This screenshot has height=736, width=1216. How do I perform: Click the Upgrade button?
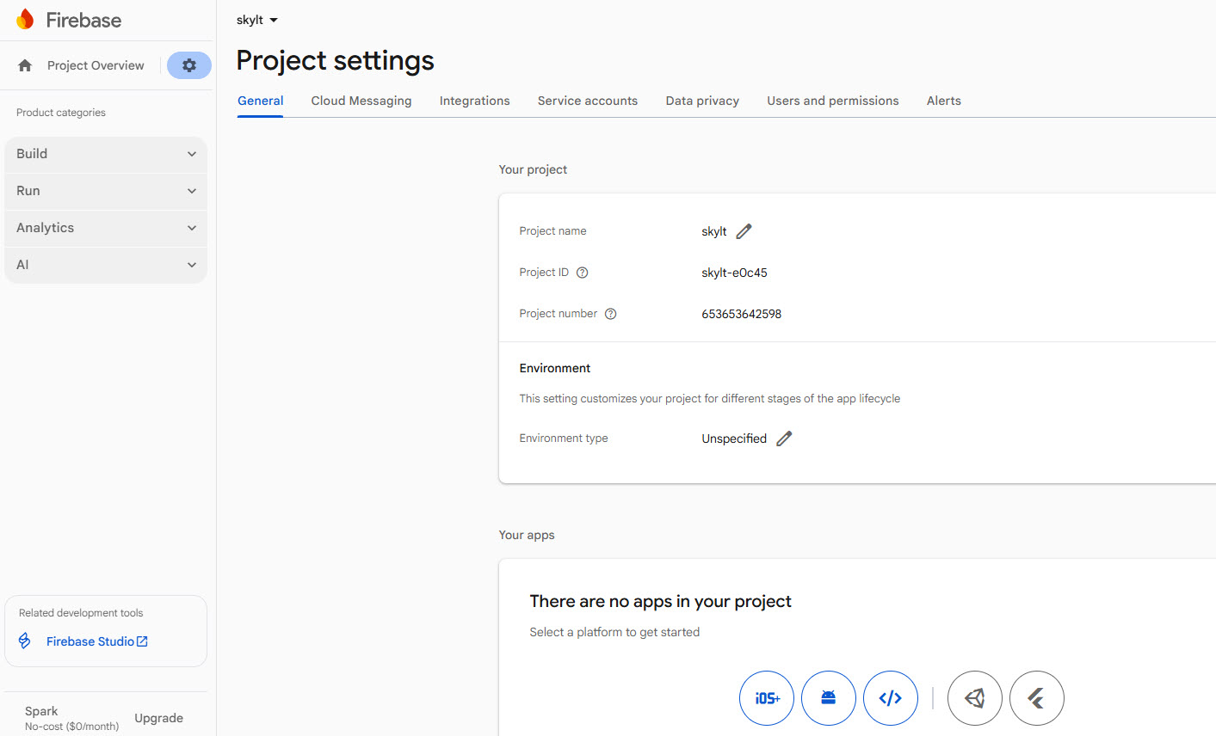point(158,718)
